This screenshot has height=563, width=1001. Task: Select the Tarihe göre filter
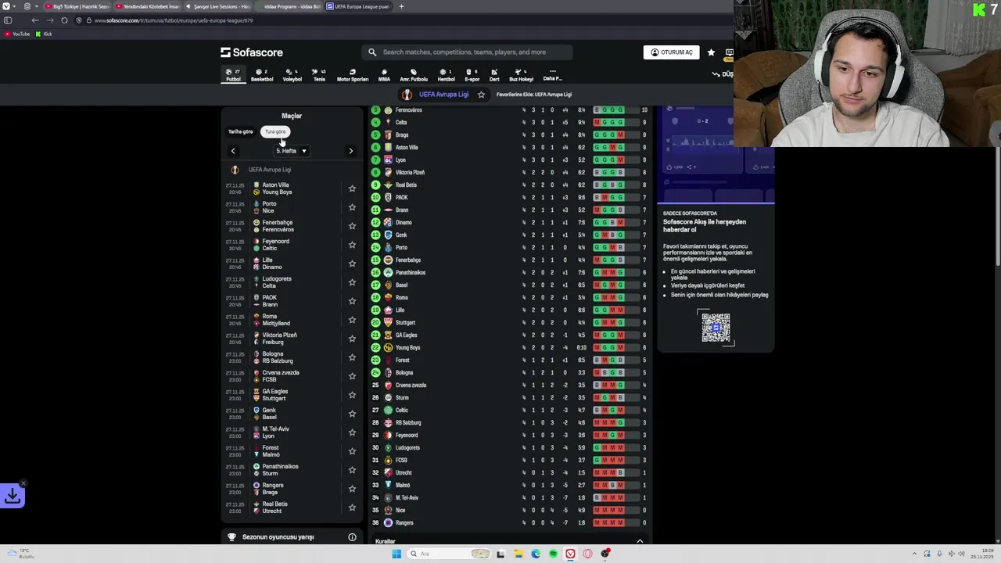coord(240,132)
